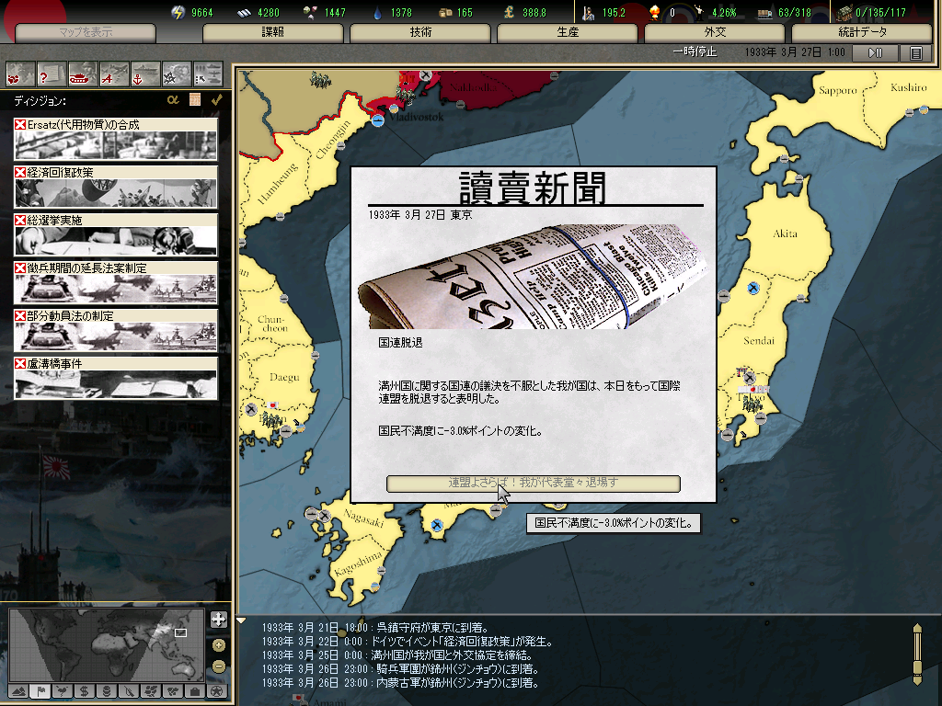Click the checkmark filter icon beside ディシジョン
The width and height of the screenshot is (942, 706).
coord(216,99)
